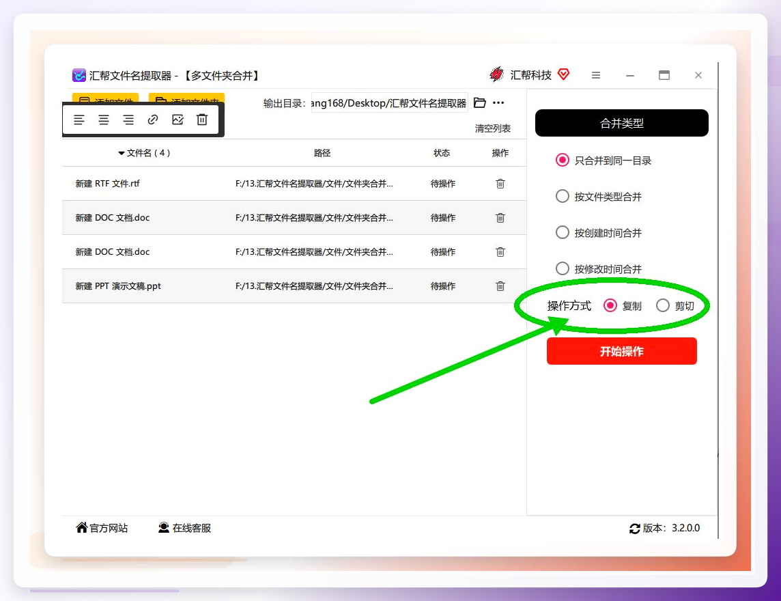Toggle sort arrow on 文件名 column
Image resolution: width=781 pixels, height=601 pixels.
click(121, 153)
